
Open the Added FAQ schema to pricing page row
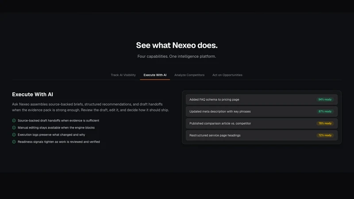pos(262,99)
